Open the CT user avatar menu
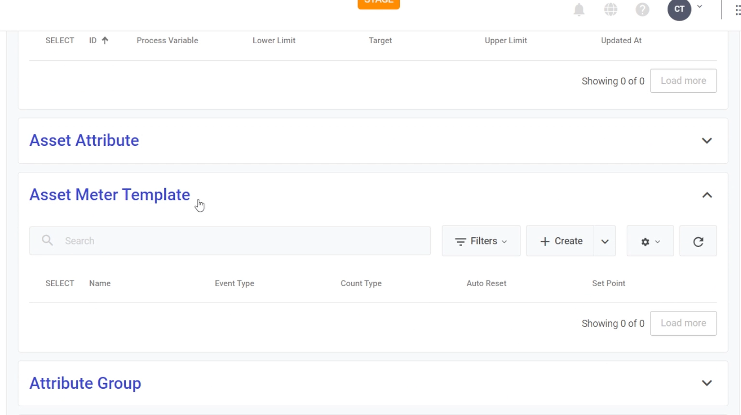The image size is (741, 415). tap(679, 9)
